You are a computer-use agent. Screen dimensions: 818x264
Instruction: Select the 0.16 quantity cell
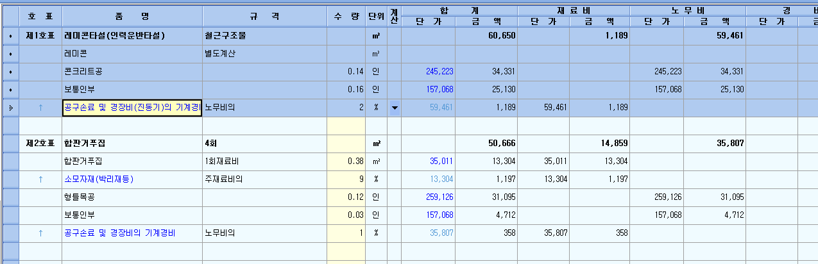pos(346,90)
